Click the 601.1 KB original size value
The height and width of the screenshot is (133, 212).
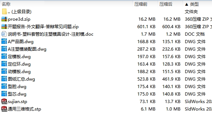click(146, 27)
